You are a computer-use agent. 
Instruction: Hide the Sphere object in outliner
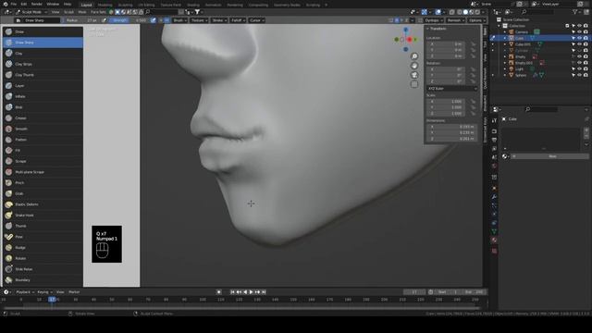click(x=579, y=75)
